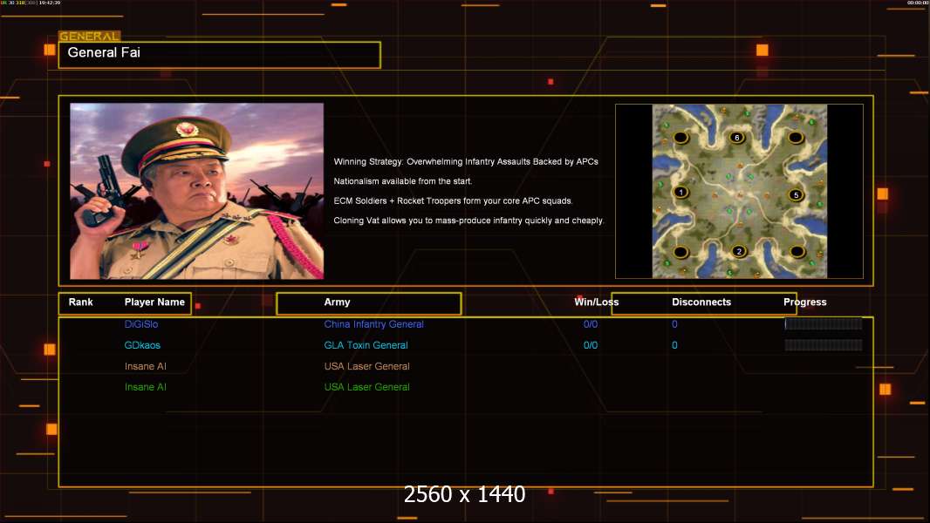Choose start position 6 on the map
The image size is (930, 523).
(x=737, y=138)
